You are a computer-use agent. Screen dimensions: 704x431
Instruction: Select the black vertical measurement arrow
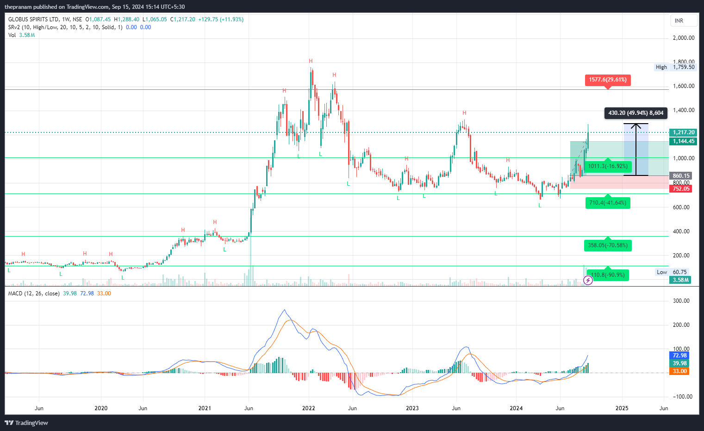(636, 150)
